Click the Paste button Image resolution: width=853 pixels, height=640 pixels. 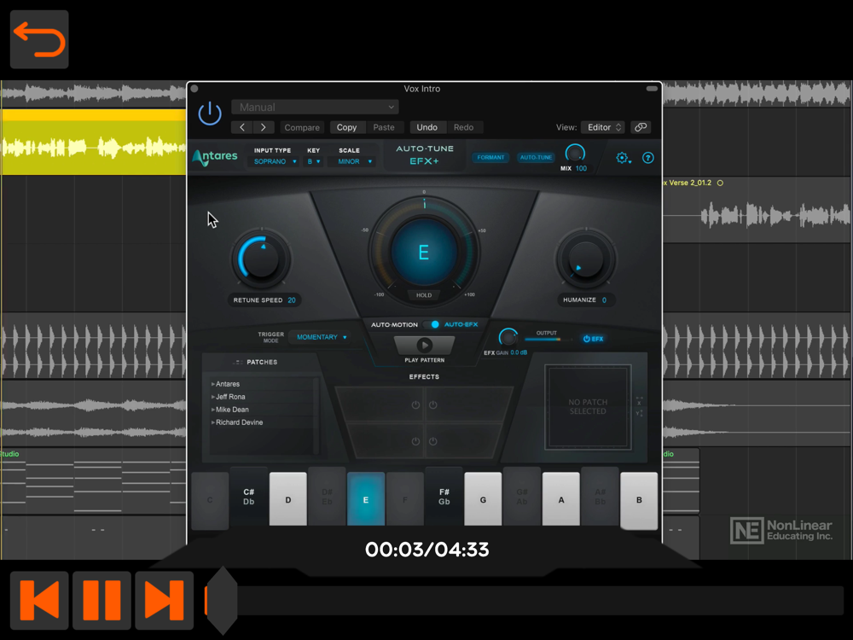tap(384, 127)
